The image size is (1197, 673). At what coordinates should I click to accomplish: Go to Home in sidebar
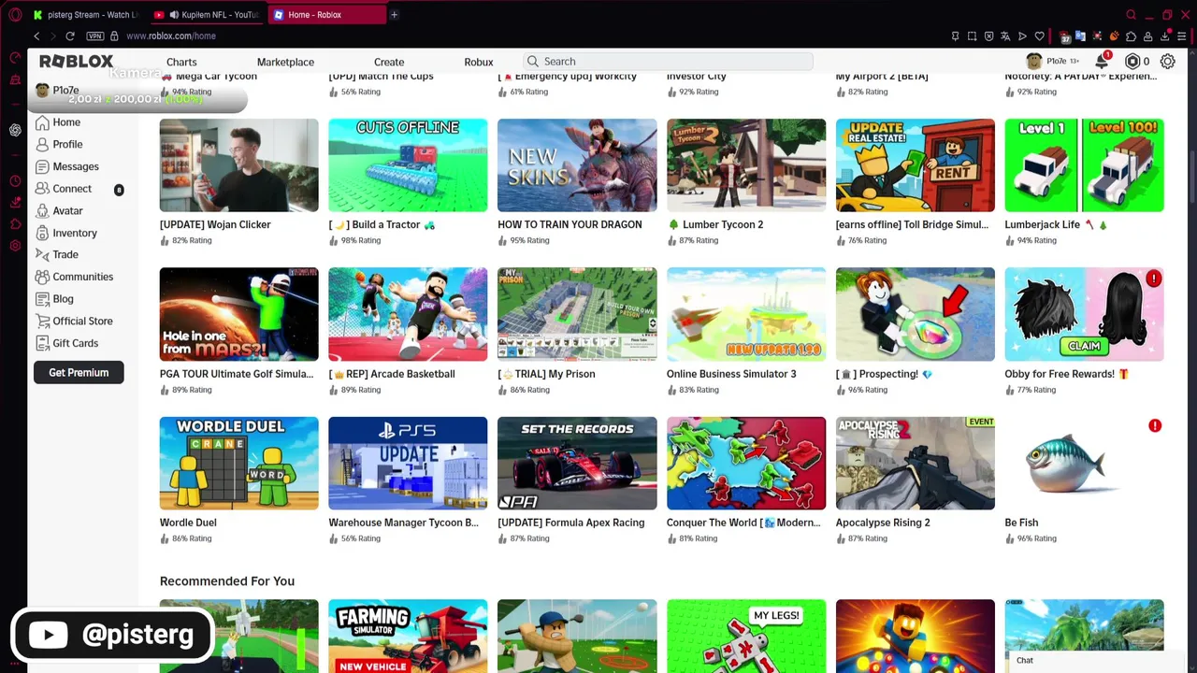[x=57, y=122]
